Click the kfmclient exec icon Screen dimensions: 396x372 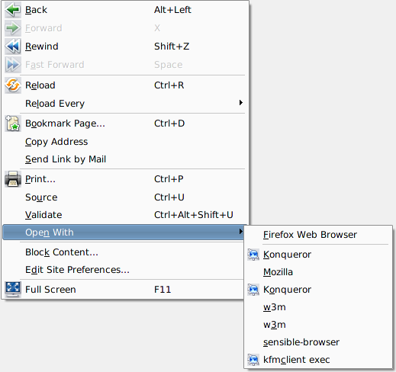(253, 360)
